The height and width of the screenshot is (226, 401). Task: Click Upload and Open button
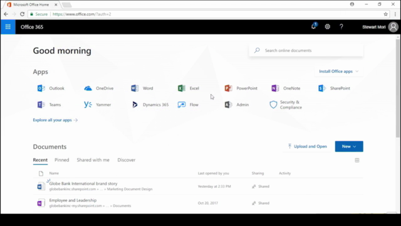307,146
